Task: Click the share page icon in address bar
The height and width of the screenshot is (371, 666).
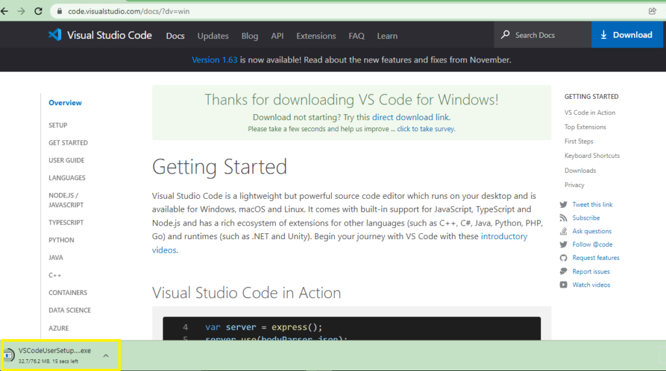Action: [652, 12]
